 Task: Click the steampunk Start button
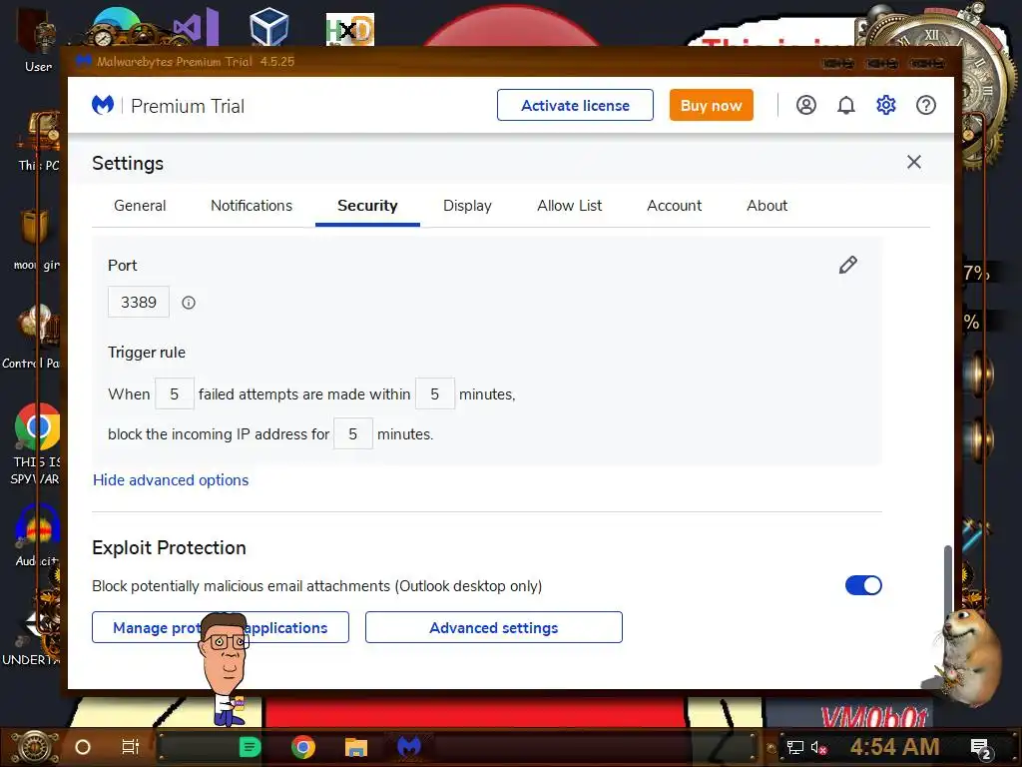tap(35, 747)
